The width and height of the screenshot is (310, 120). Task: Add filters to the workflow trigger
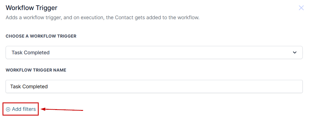pos(21,109)
